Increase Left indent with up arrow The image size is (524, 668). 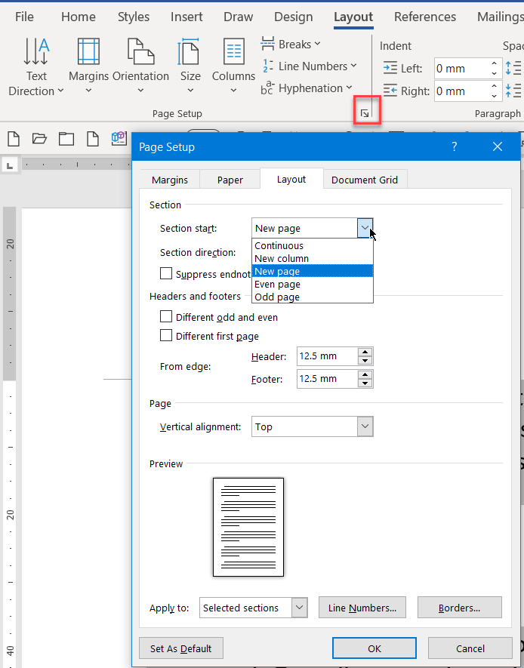495,64
